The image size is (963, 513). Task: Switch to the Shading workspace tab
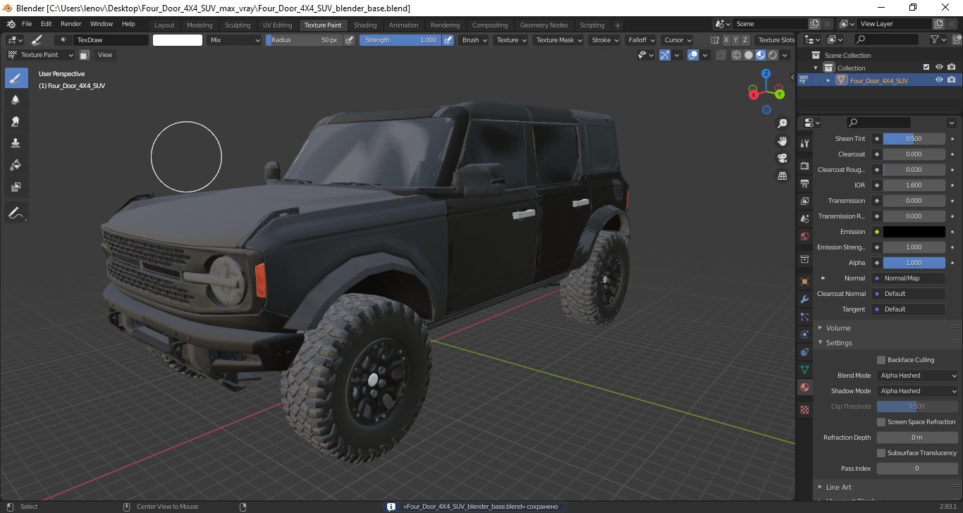click(x=365, y=25)
